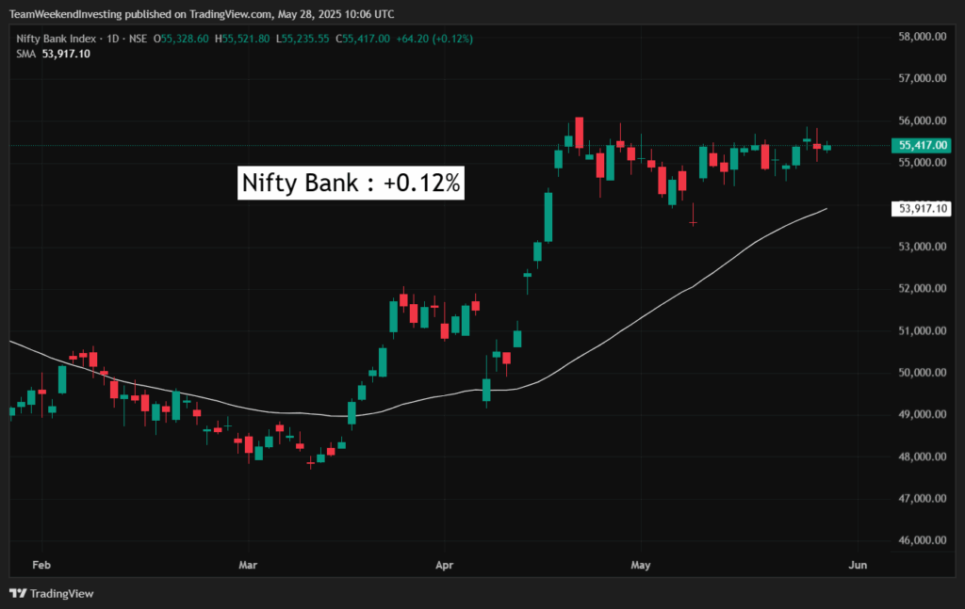
Task: Click the 57,000.00 price axis label
Action: (923, 79)
